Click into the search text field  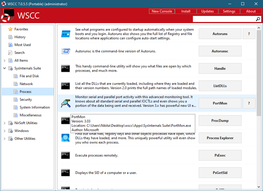pos(224,19)
